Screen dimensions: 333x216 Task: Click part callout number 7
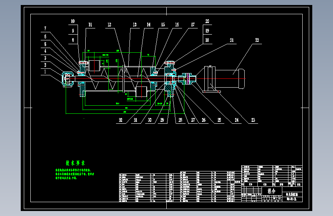tap(45, 28)
